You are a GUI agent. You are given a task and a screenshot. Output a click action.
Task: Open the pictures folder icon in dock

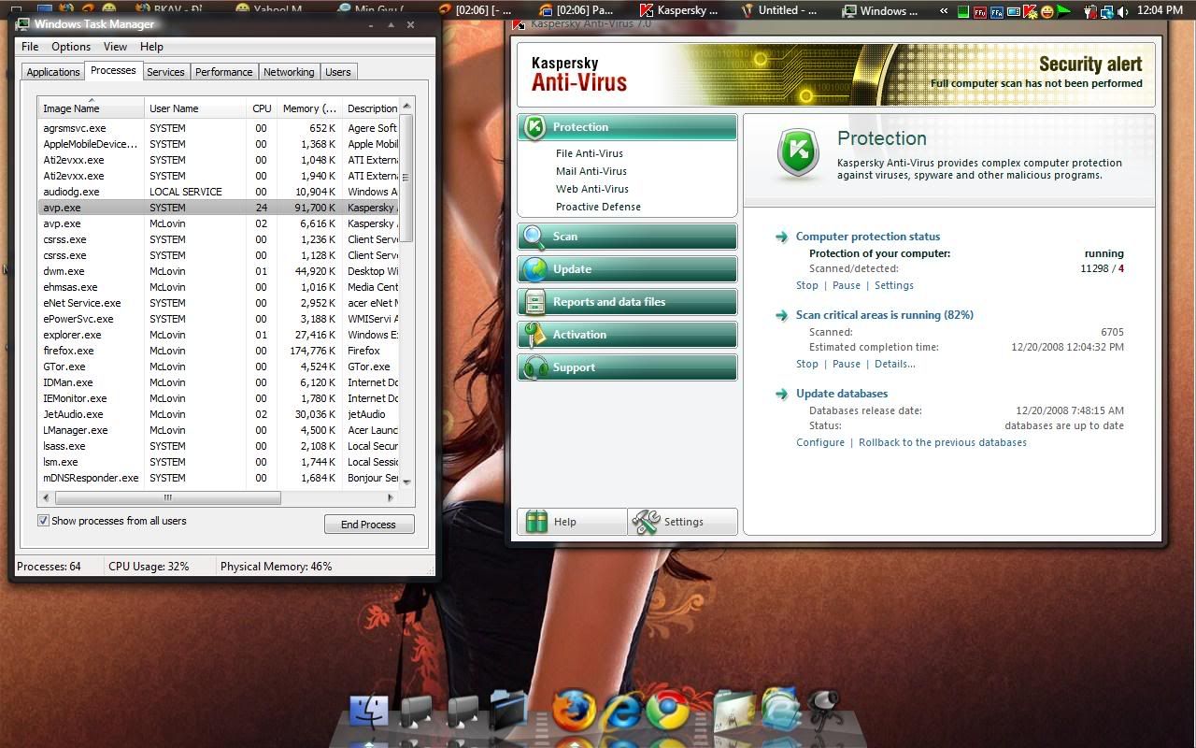(733, 711)
